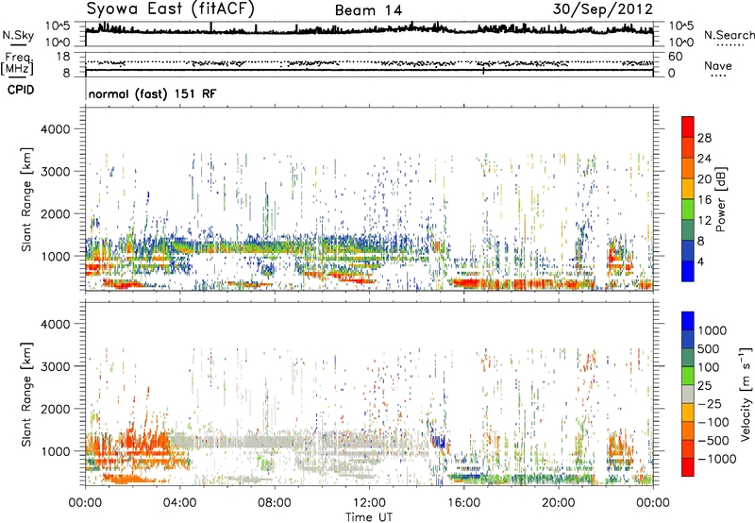Click the '-500' label on Velocity colorbar
Image resolution: width=755 pixels, height=523 pixels.
[713, 441]
